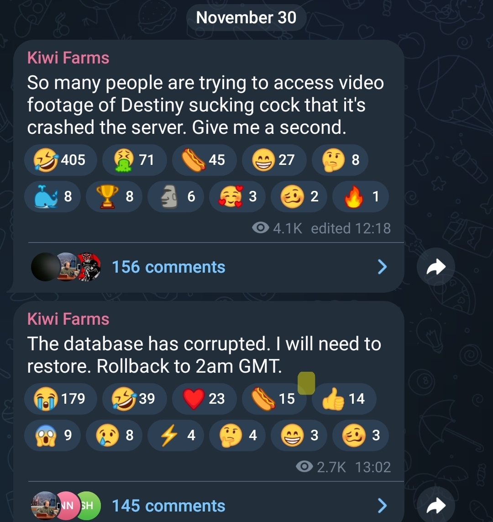Tap the commenter avatars beside 156 comments
493x522 pixels.
click(x=66, y=267)
